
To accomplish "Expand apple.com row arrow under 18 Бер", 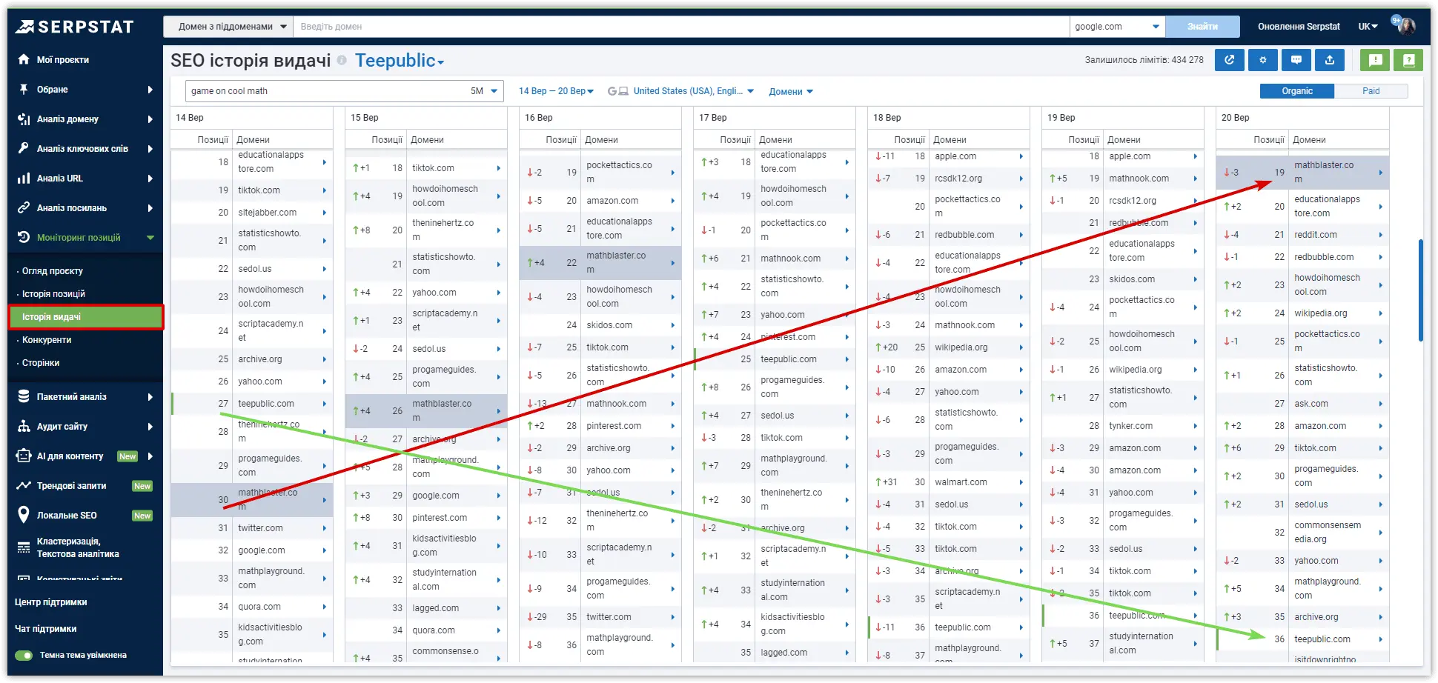I will point(1021,156).
